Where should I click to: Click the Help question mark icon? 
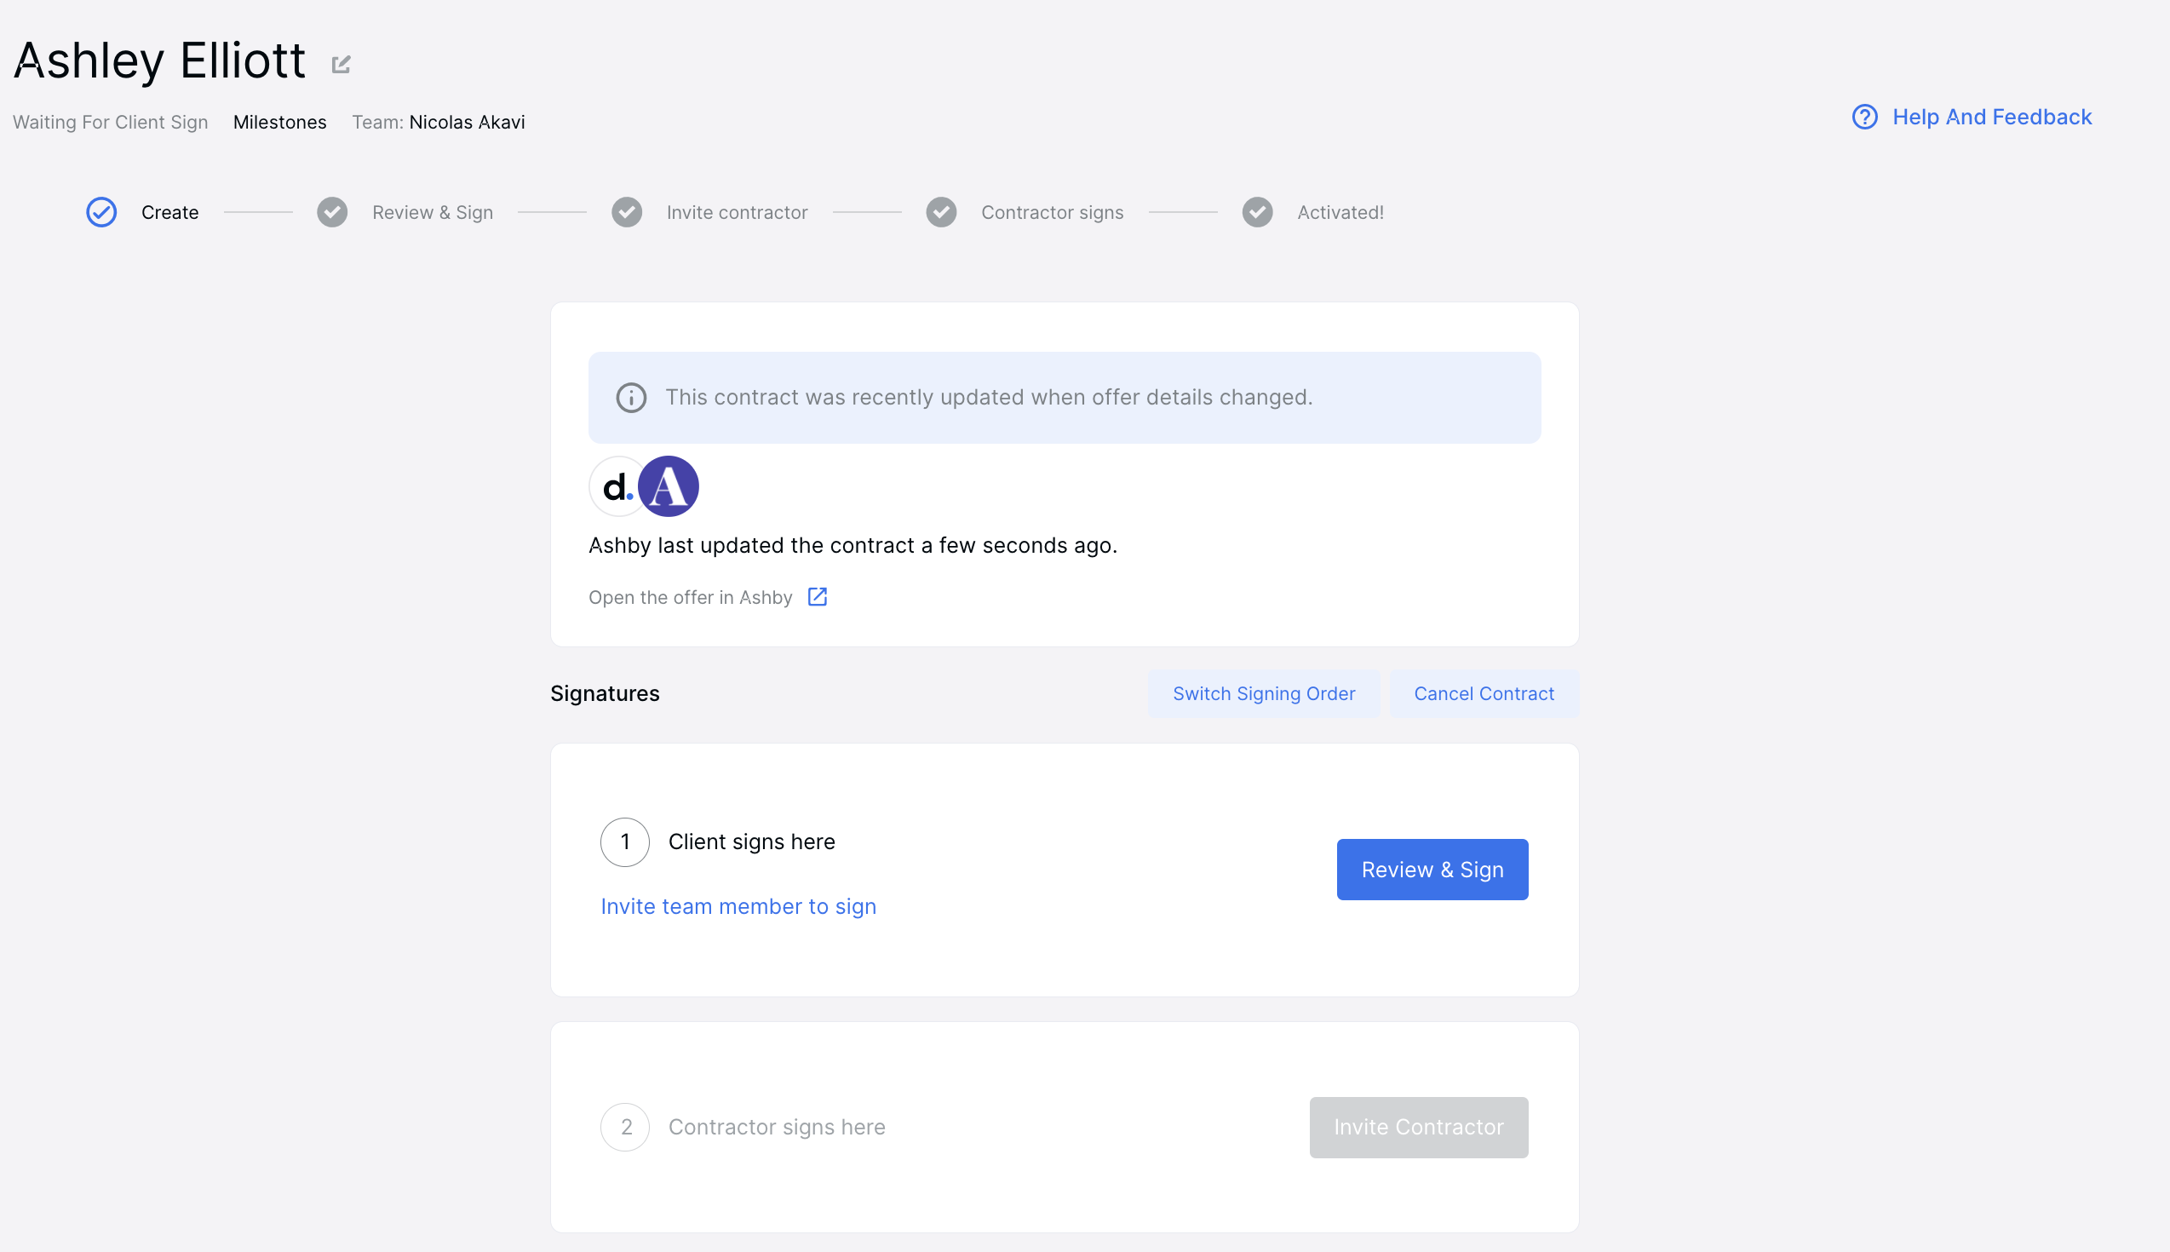coord(1865,117)
